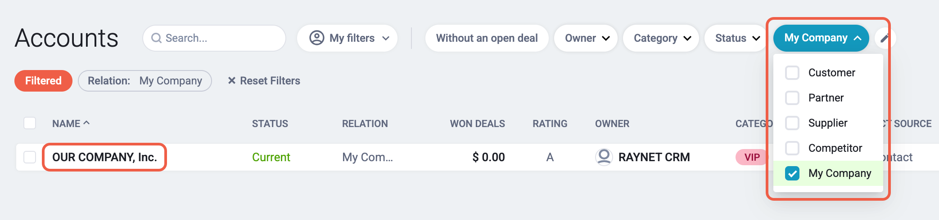Tick the Competitor checkbox

pyautogui.click(x=792, y=148)
